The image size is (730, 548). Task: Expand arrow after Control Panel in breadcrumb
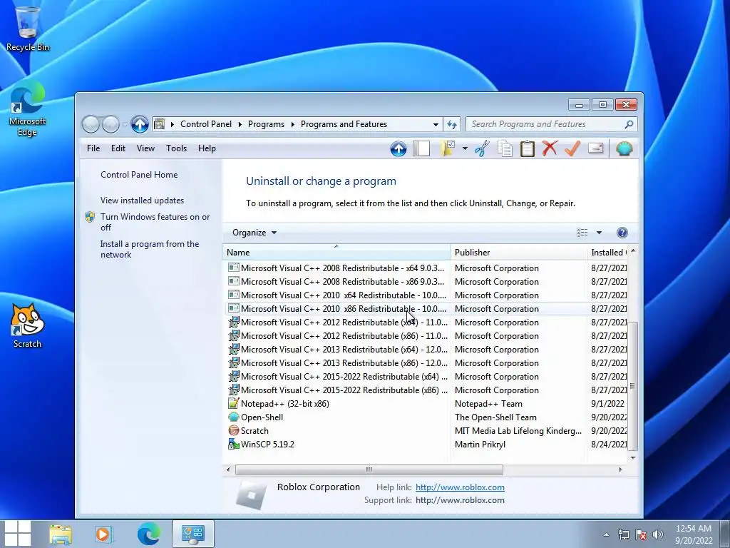(x=240, y=124)
